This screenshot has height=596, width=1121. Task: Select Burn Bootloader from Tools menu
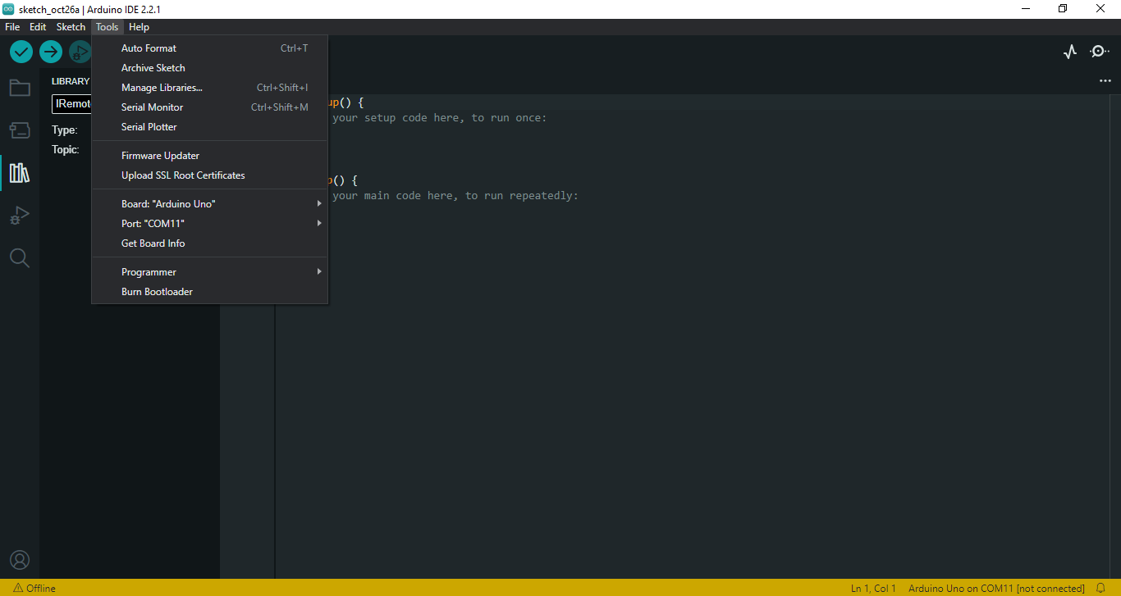tap(157, 291)
